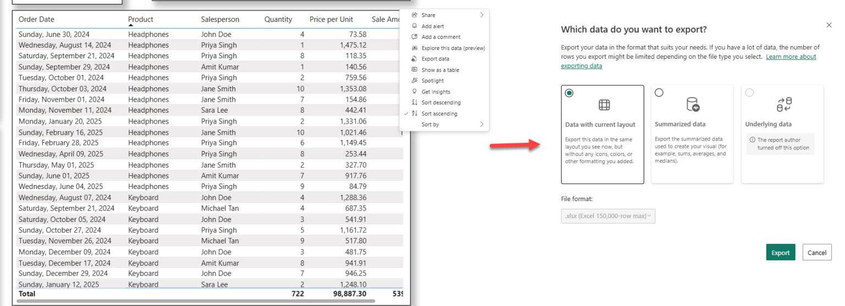Click the binoculars Explore this data icon
The width and height of the screenshot is (845, 306).
click(x=414, y=48)
